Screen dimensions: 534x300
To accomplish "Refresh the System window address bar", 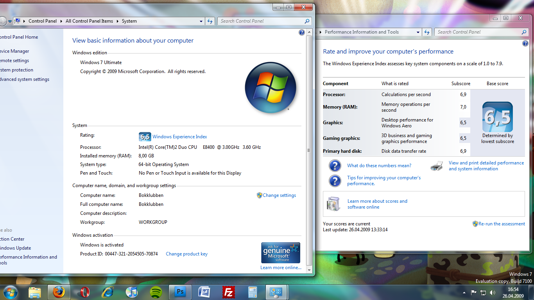I will click(210, 21).
